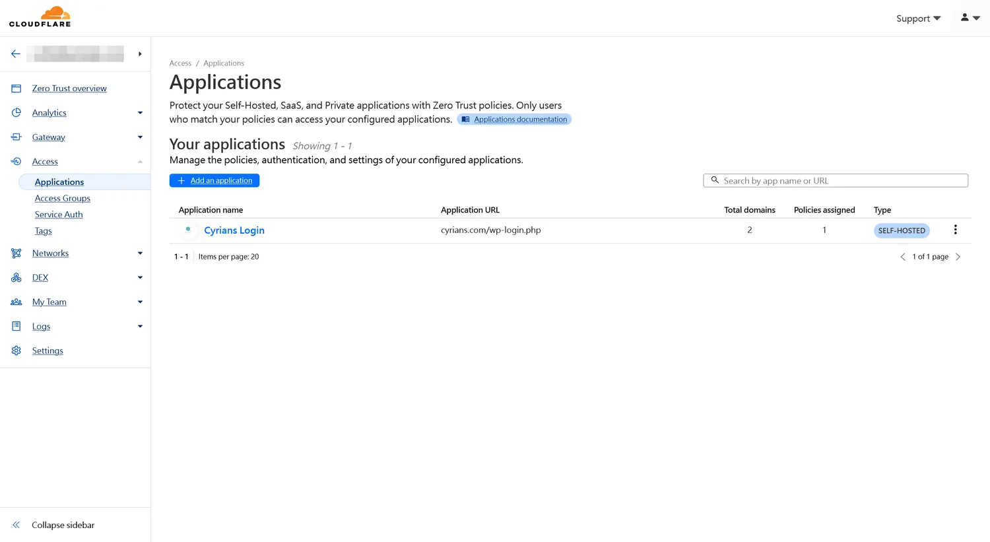Open the three-dot menu for Cyrians Login
The height and width of the screenshot is (542, 990).
[955, 230]
